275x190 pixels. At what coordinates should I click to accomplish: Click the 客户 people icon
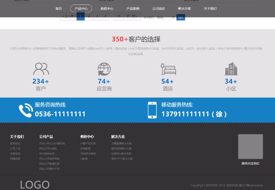pyautogui.click(x=41, y=69)
